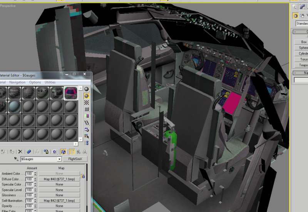Screen dimensions: 308x212
Task: Toggle the Backlight icon in Material Editor
Action: 86,96
